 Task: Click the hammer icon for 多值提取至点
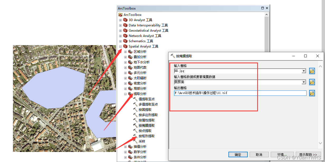pos(135,104)
